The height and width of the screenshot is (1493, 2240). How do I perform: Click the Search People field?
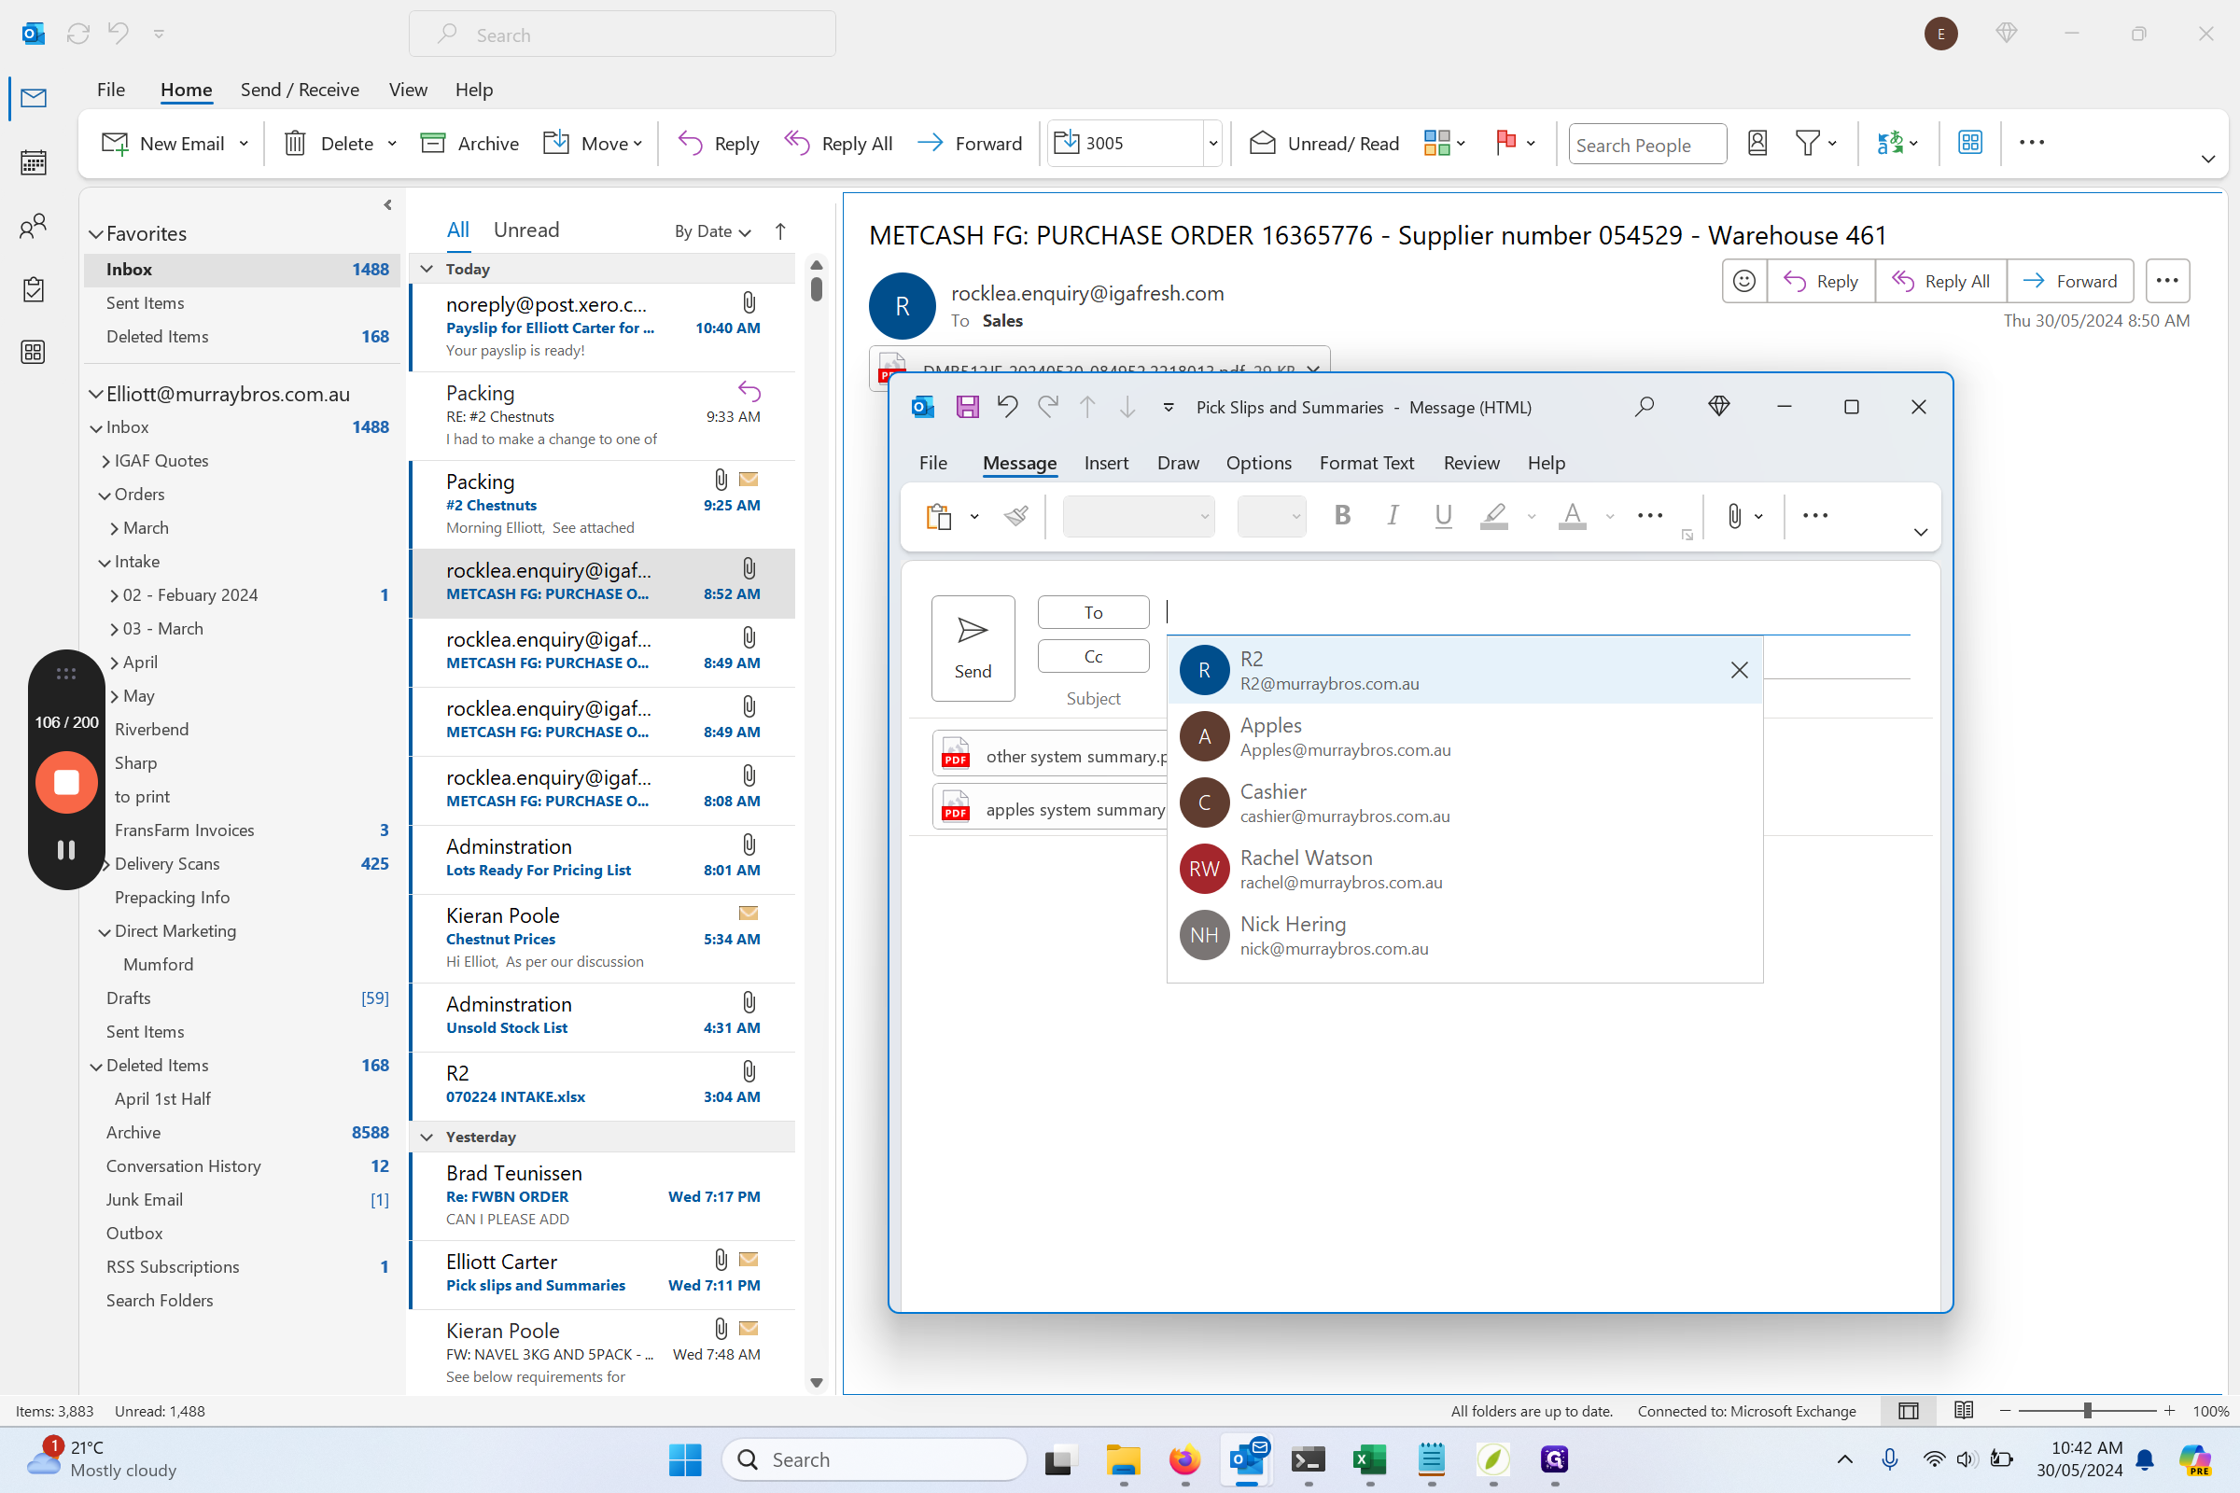(1646, 144)
